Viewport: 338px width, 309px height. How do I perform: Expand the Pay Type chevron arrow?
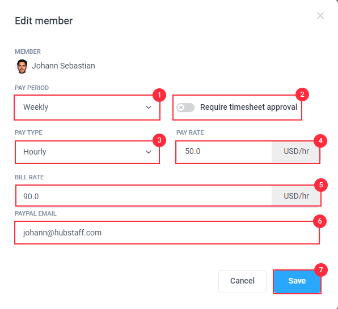pyautogui.click(x=149, y=152)
